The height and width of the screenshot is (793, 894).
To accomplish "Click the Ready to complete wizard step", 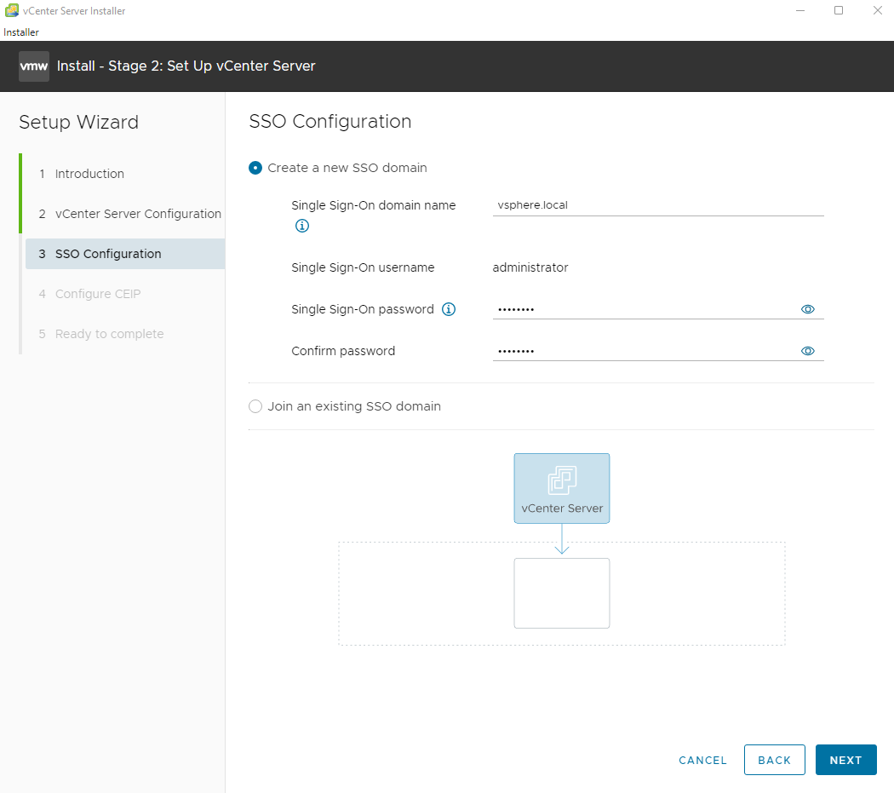I will tap(109, 334).
